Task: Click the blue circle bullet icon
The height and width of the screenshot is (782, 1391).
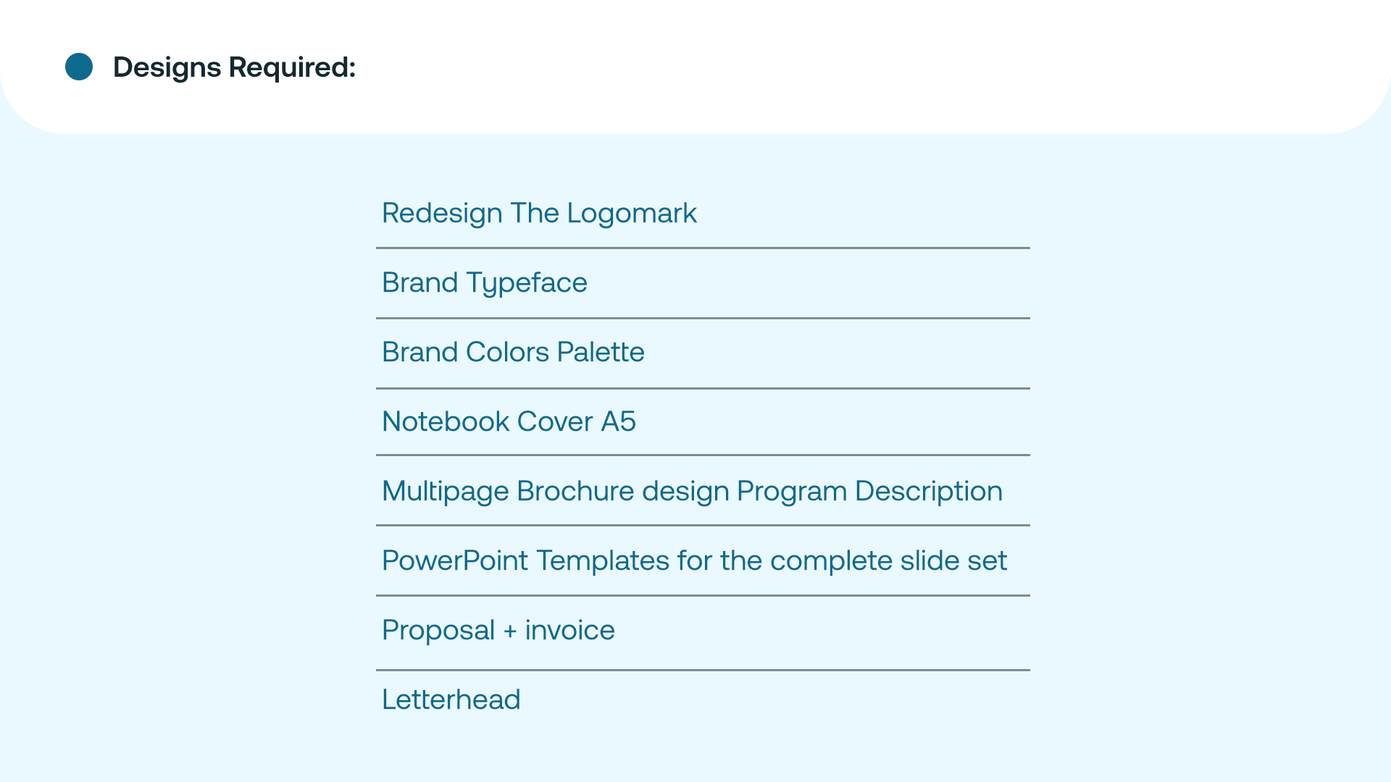Action: pyautogui.click(x=79, y=67)
